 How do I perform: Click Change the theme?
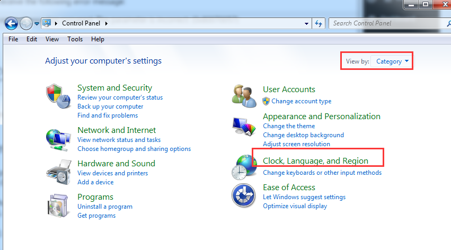coord(289,126)
